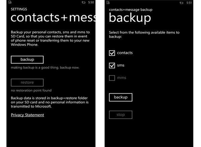Tap the status icon top-left of settings screen
Image resolution: width=201 pixels, height=147 pixels.
(x=10, y=2)
